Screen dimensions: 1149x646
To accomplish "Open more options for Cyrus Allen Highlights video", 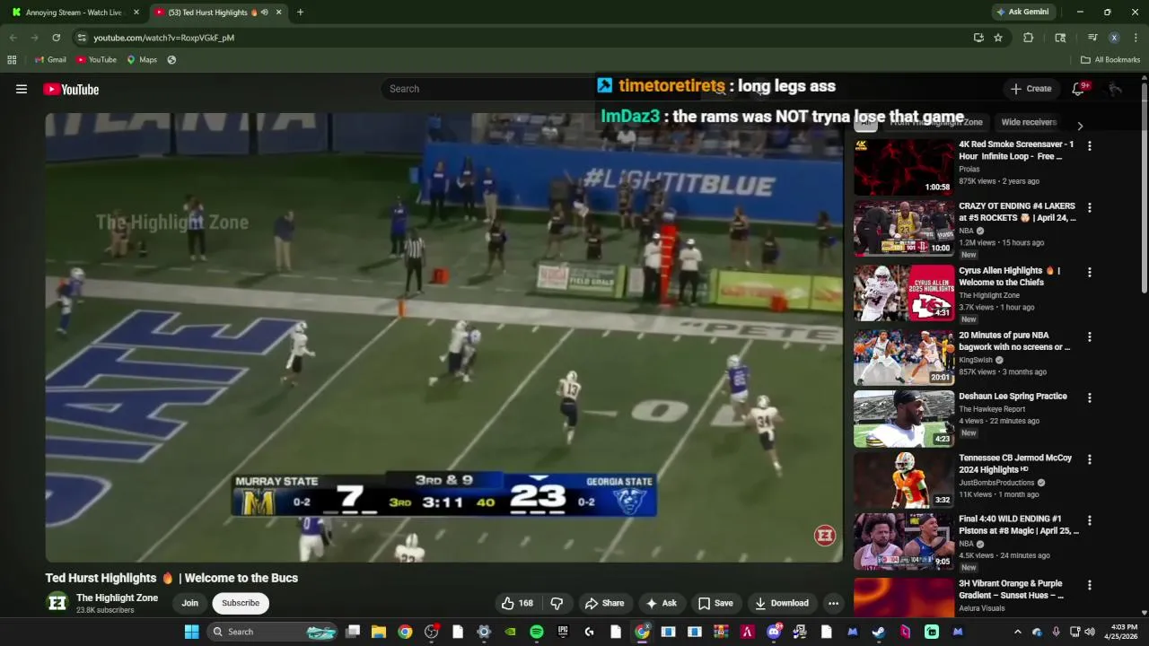I will [1090, 272].
